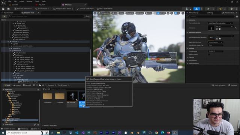This screenshot has width=240, height=135.
Task: Click the Windows Start button
Action: pos(3,133)
